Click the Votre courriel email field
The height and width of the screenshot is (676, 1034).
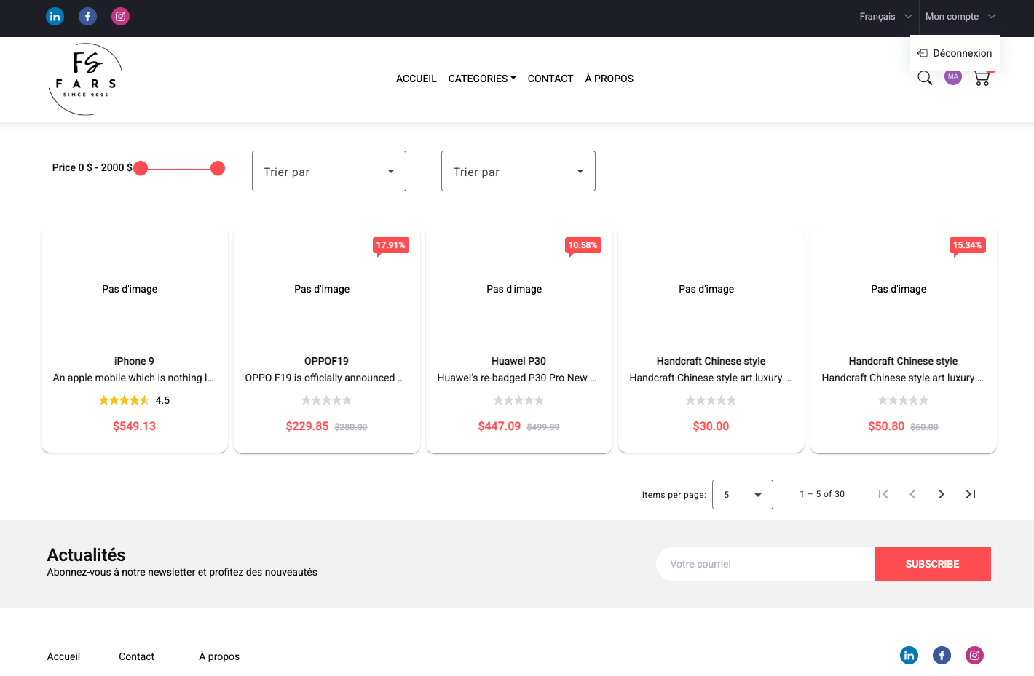tap(765, 564)
